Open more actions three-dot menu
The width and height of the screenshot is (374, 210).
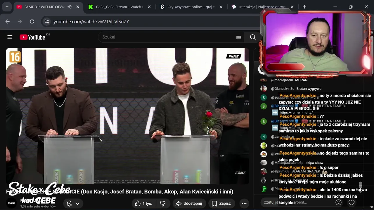(244, 204)
